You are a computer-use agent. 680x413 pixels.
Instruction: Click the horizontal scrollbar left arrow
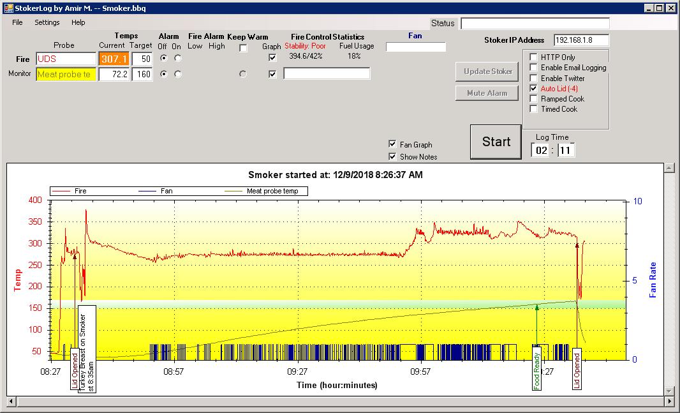11,402
